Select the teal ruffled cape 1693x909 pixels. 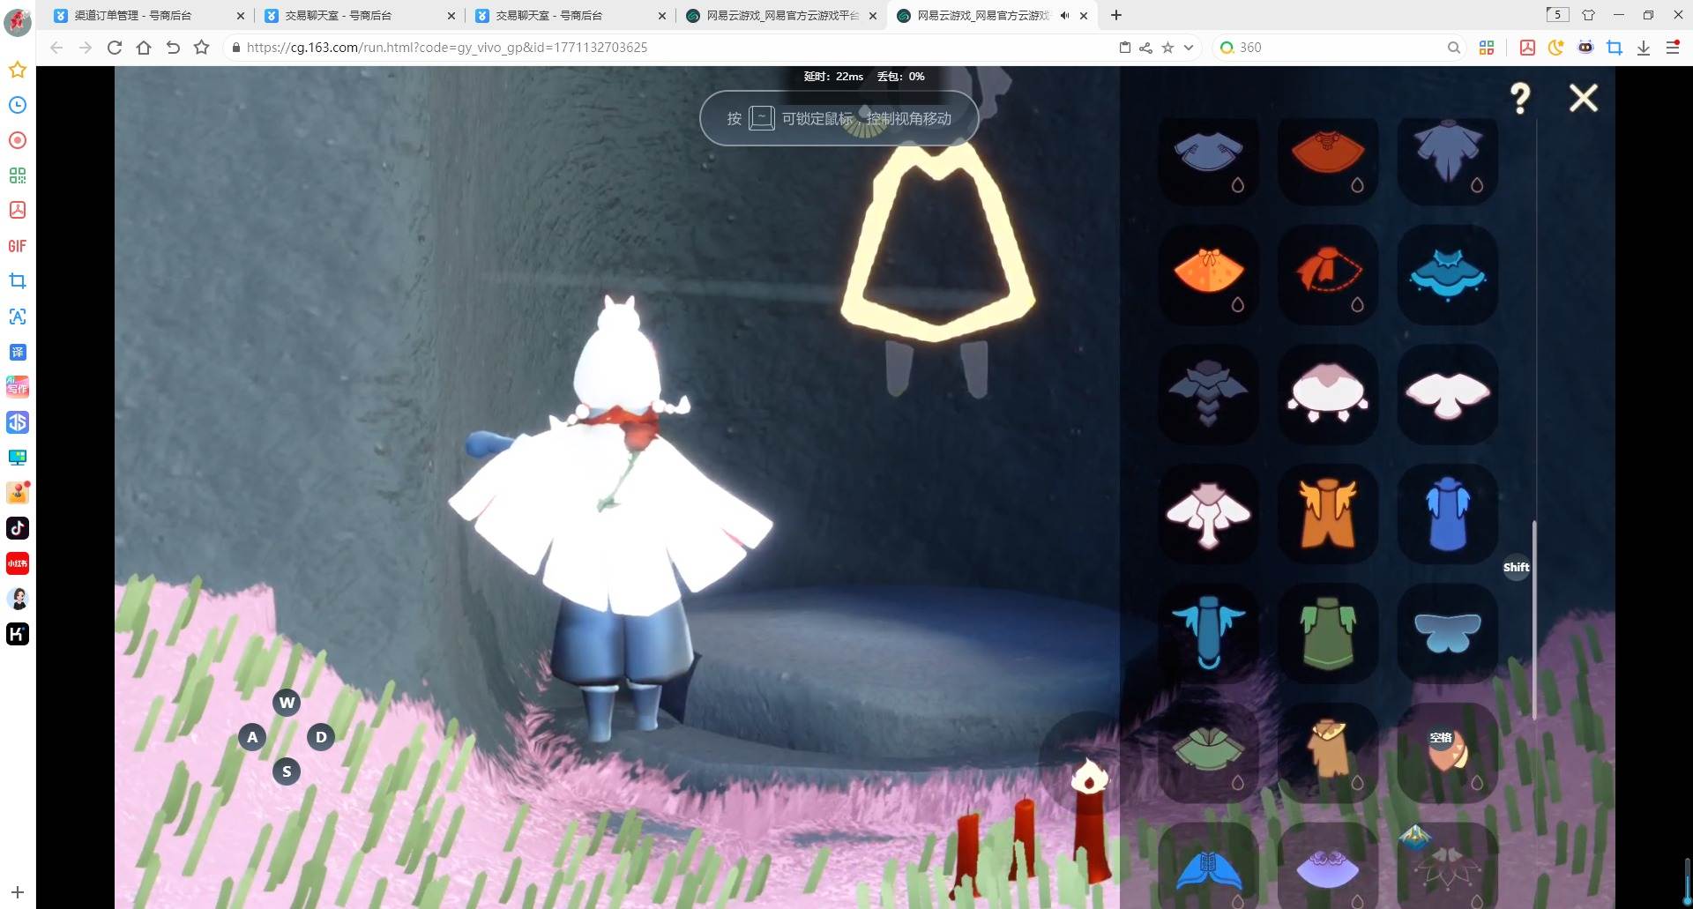(x=1448, y=274)
